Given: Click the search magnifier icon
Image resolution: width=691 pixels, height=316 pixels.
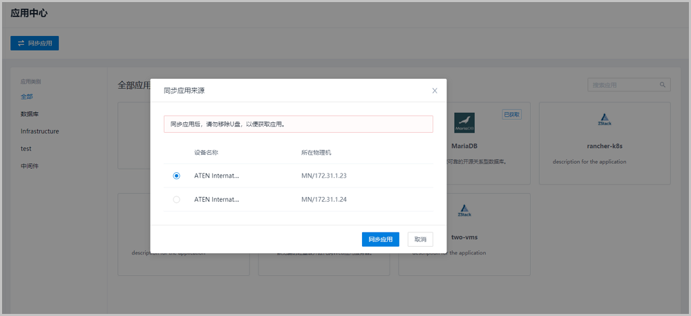Looking at the screenshot, I should 663,85.
